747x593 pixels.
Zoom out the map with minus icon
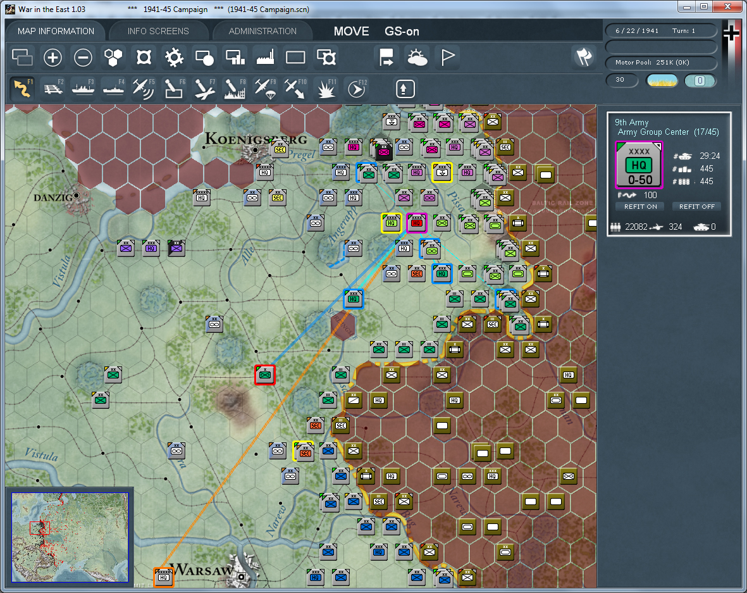pyautogui.click(x=83, y=58)
